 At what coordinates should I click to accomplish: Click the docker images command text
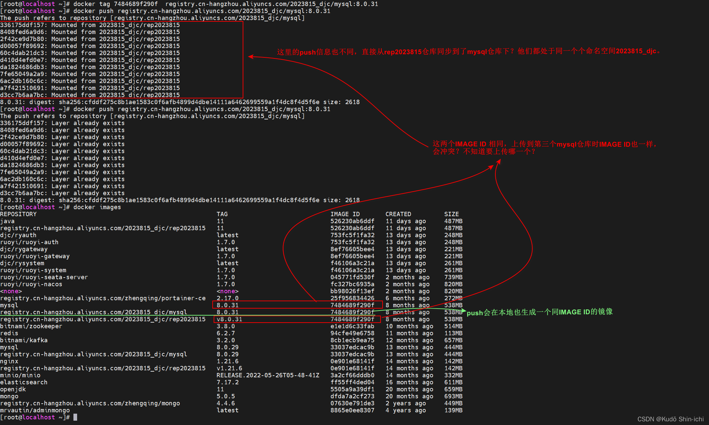pos(97,207)
